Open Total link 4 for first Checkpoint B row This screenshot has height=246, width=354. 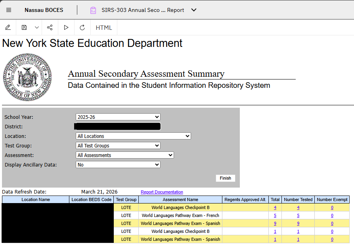click(x=275, y=207)
